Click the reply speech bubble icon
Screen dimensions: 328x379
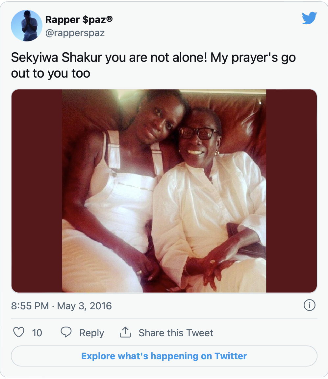[x=66, y=332]
